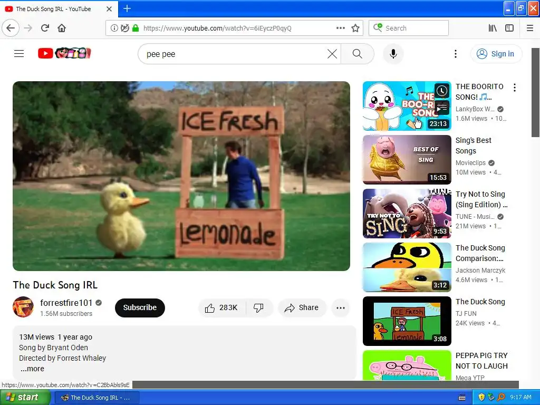Click the green padlock security icon
The image size is (540, 405).
(136, 28)
